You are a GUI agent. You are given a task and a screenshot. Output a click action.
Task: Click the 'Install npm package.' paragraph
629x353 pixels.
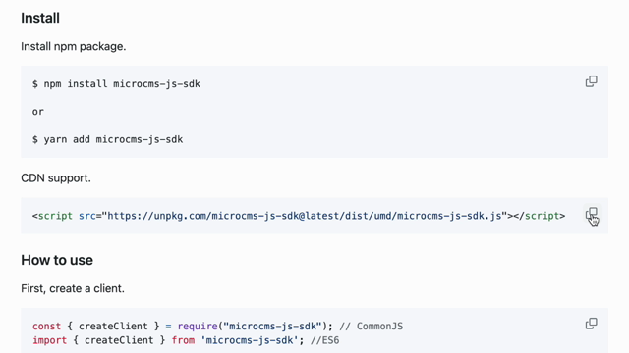(x=74, y=46)
